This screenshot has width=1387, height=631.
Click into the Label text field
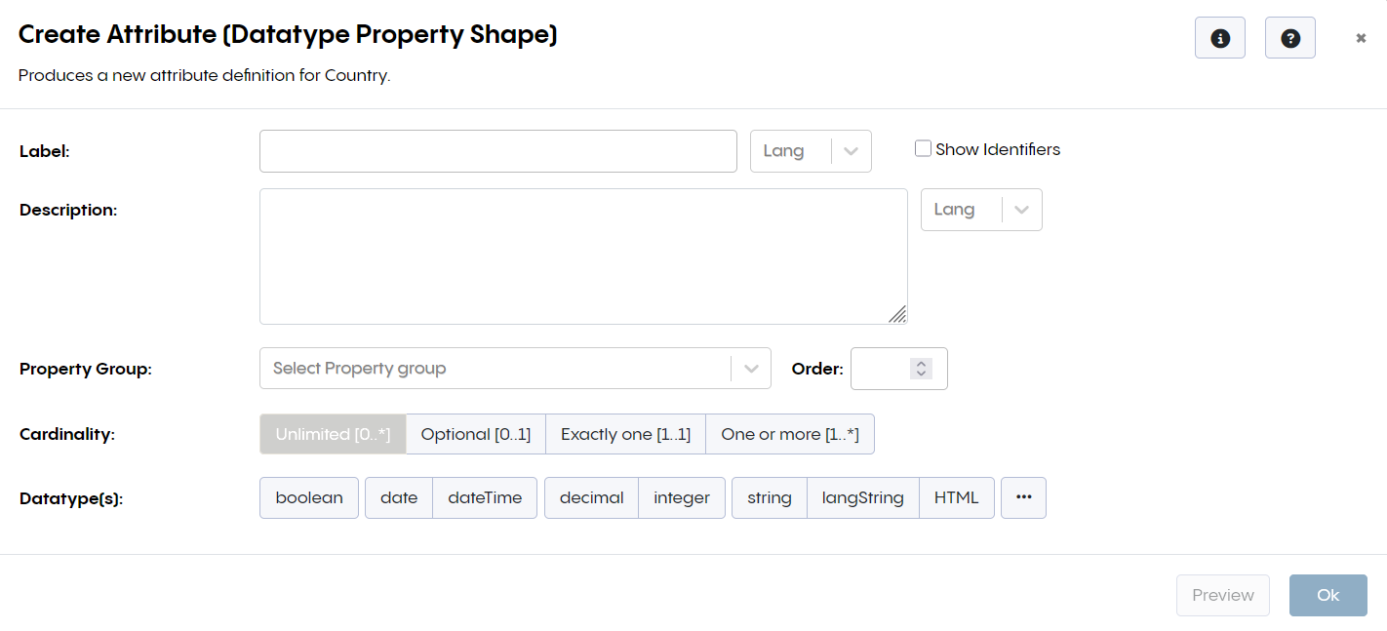coord(497,151)
